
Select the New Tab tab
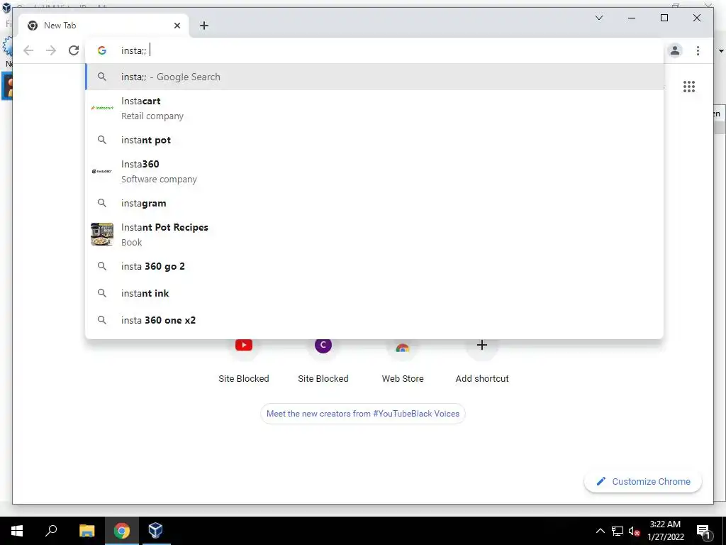[x=104, y=26]
